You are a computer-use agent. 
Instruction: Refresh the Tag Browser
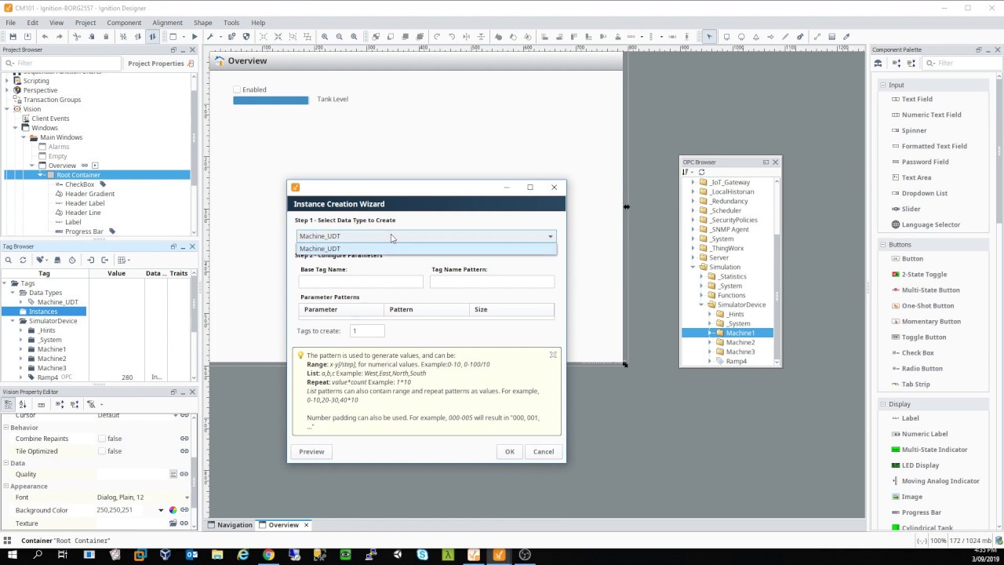tap(23, 260)
